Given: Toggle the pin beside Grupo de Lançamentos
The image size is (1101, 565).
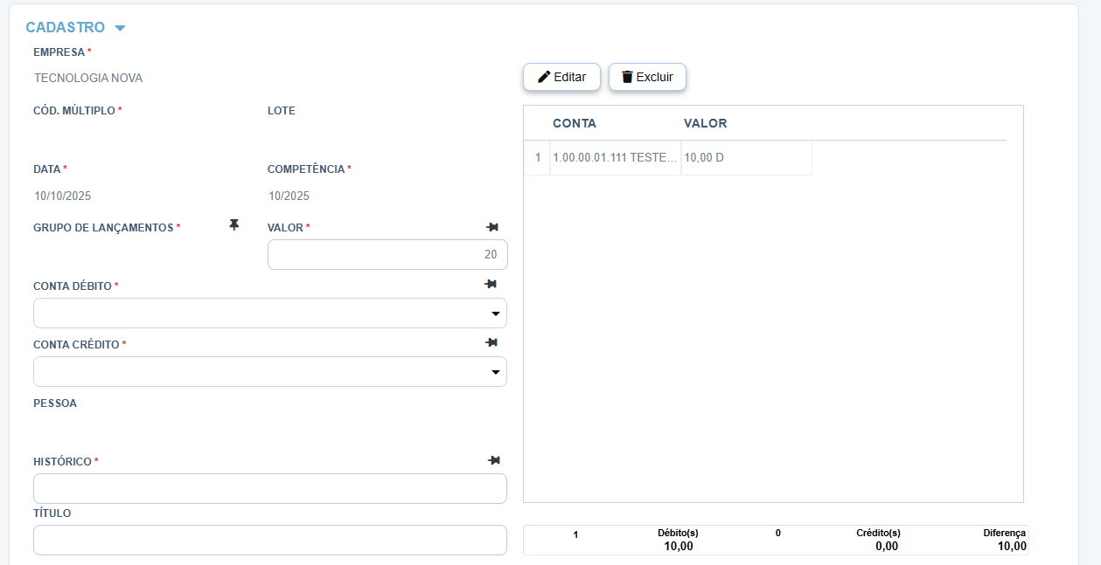Looking at the screenshot, I should [233, 225].
